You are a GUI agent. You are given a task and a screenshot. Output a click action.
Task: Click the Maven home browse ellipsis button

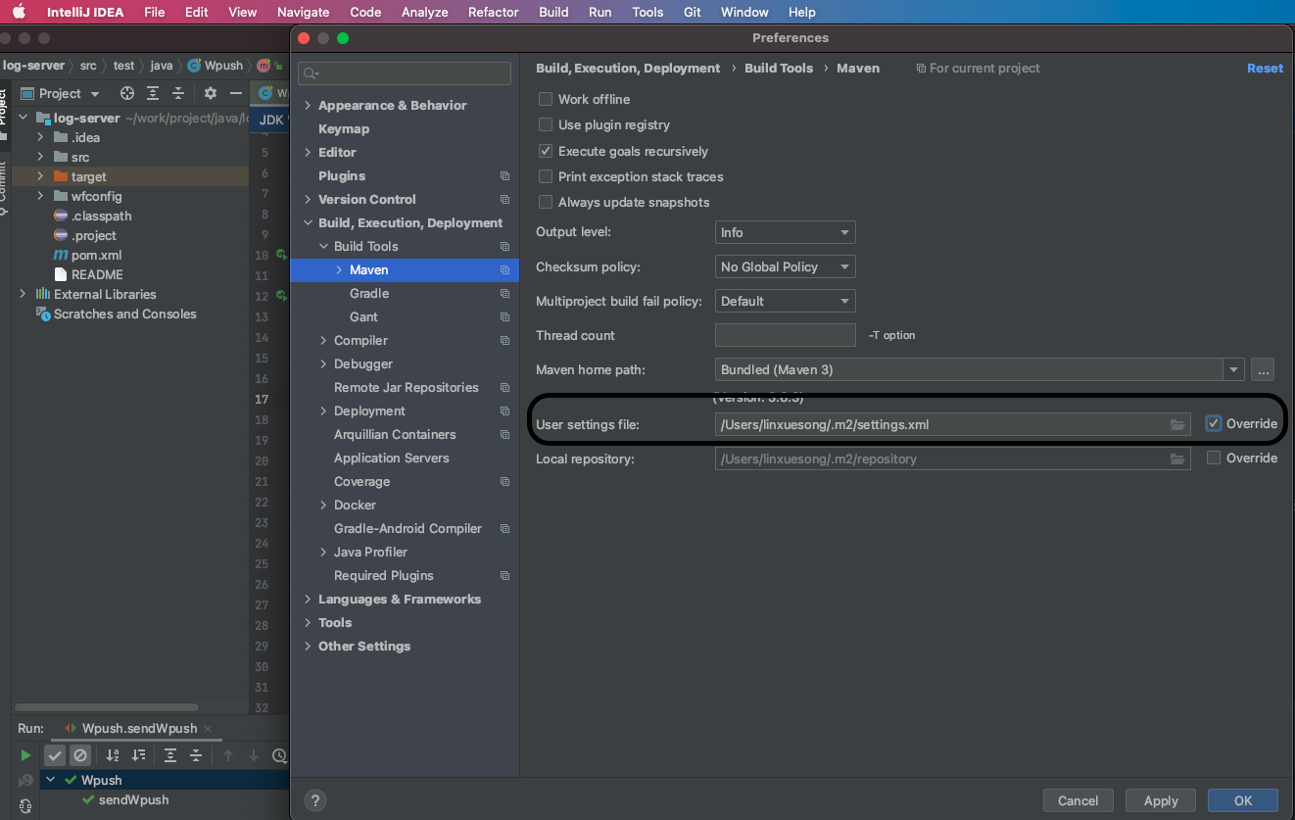(x=1263, y=369)
